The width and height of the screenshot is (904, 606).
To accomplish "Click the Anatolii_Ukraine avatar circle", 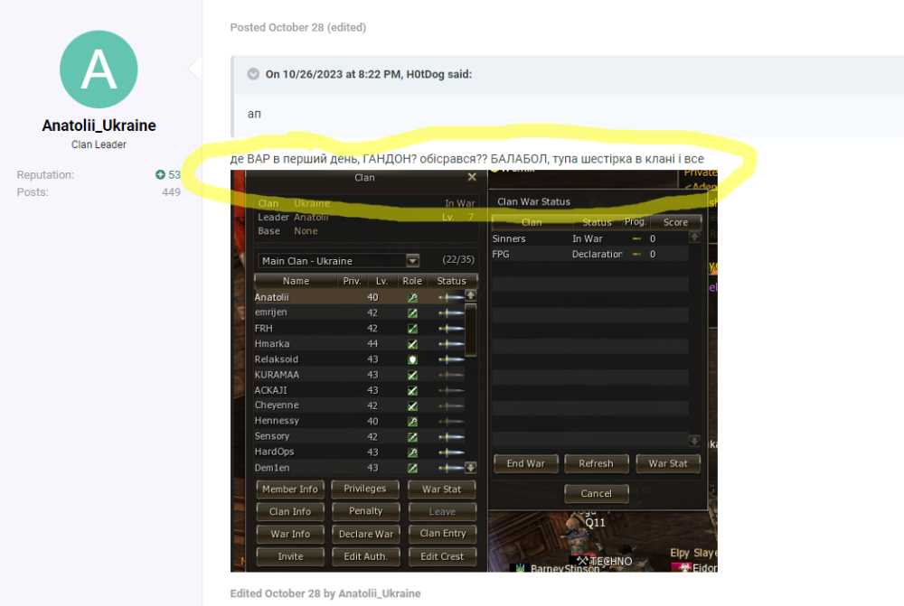I will click(x=99, y=70).
